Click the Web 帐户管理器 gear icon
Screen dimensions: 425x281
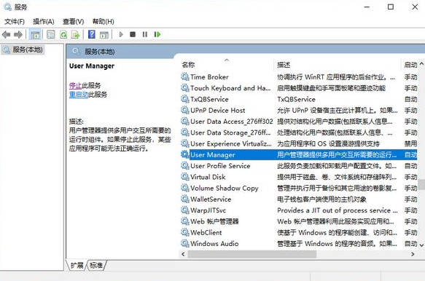185,221
